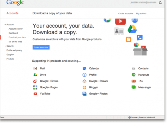The height and width of the screenshot is (123, 167).
Task: Click the Blogger icon in products list
Action: (x=84, y=87)
